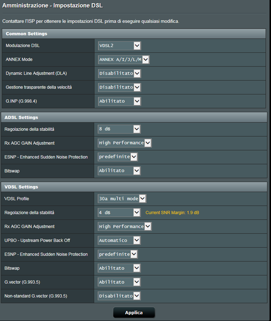Viewport: 271px width, 321px height.
Task: Open VDSL Regolazione della stabilità 4 dB dropdown
Action: [x=119, y=213]
